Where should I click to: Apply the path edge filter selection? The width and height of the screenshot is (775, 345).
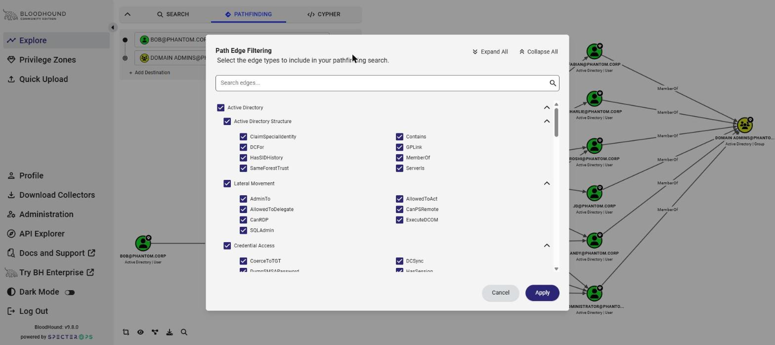click(542, 293)
